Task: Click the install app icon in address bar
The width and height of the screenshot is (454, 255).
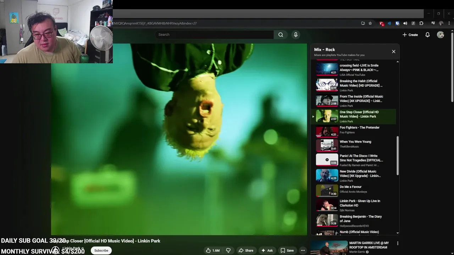Action: (x=363, y=23)
